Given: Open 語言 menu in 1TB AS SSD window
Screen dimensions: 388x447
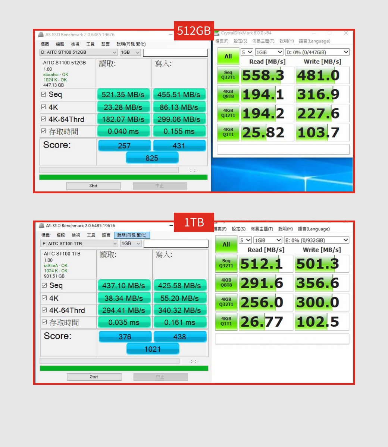Looking at the screenshot, I should click(x=106, y=235).
